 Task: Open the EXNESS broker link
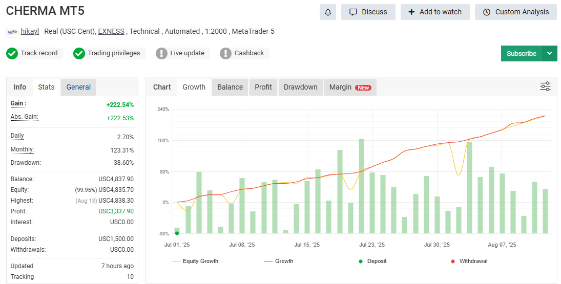tap(111, 31)
